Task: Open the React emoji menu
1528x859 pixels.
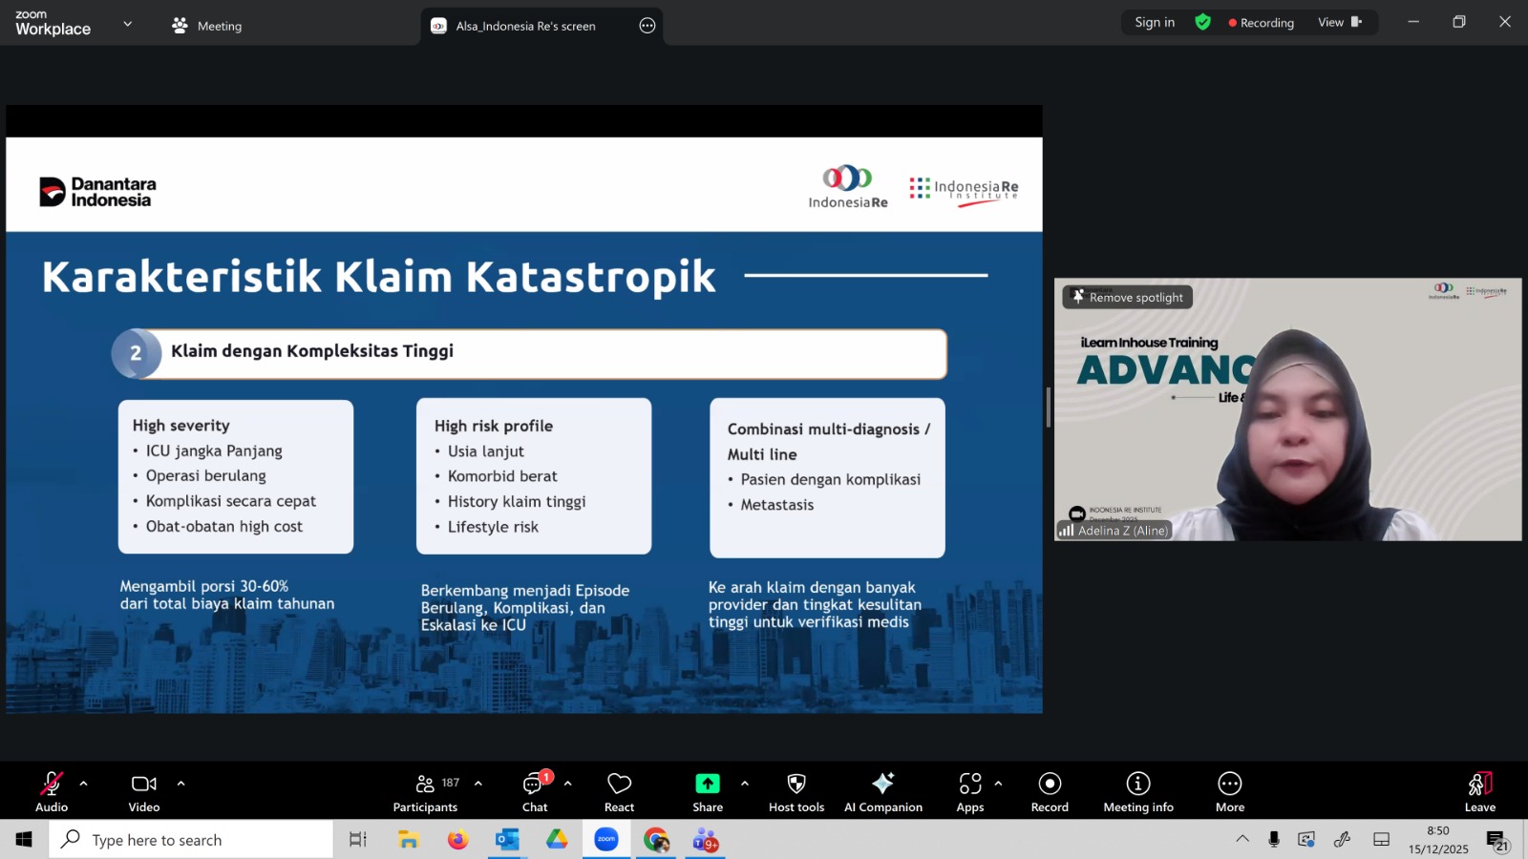Action: coord(619,791)
